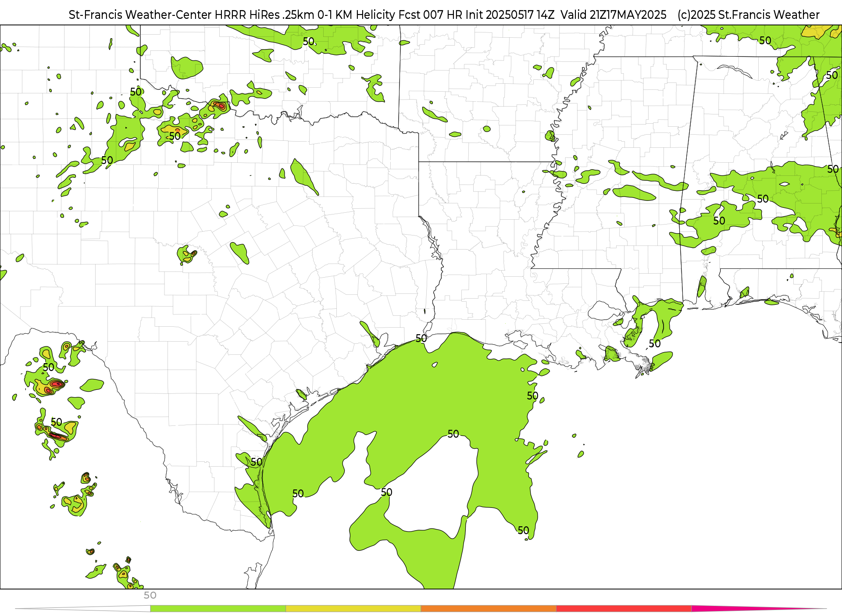
Task: Click the red segment of the color bar
Action: click(624, 609)
